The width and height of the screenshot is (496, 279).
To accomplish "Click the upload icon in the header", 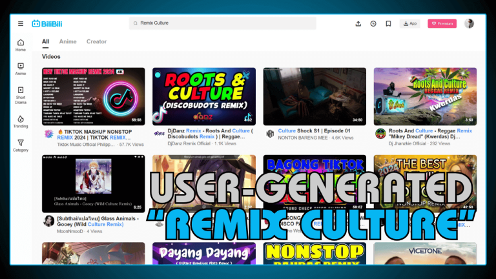I will [x=358, y=24].
